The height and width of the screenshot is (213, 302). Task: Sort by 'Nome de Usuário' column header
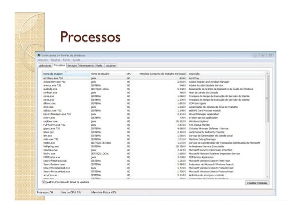click(x=107, y=74)
